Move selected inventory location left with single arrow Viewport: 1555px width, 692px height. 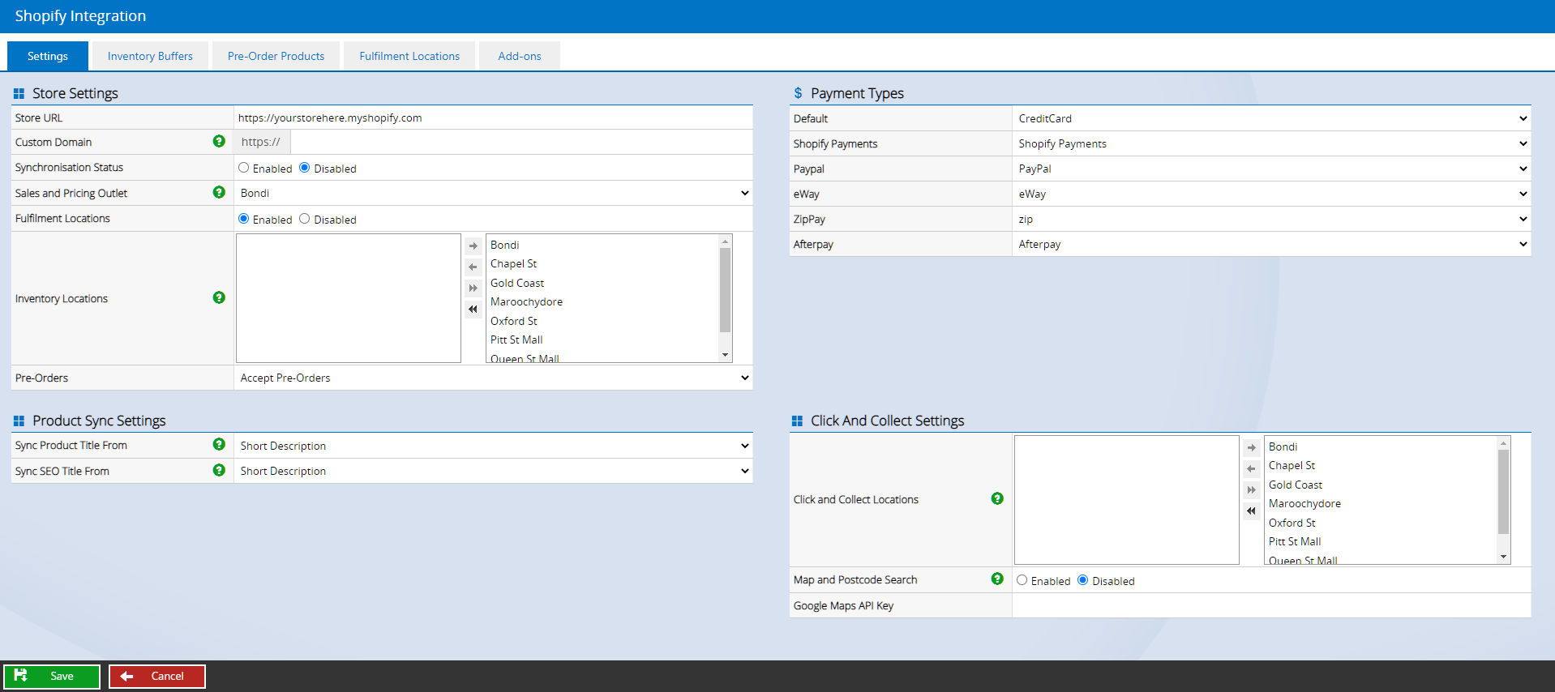[x=473, y=267]
